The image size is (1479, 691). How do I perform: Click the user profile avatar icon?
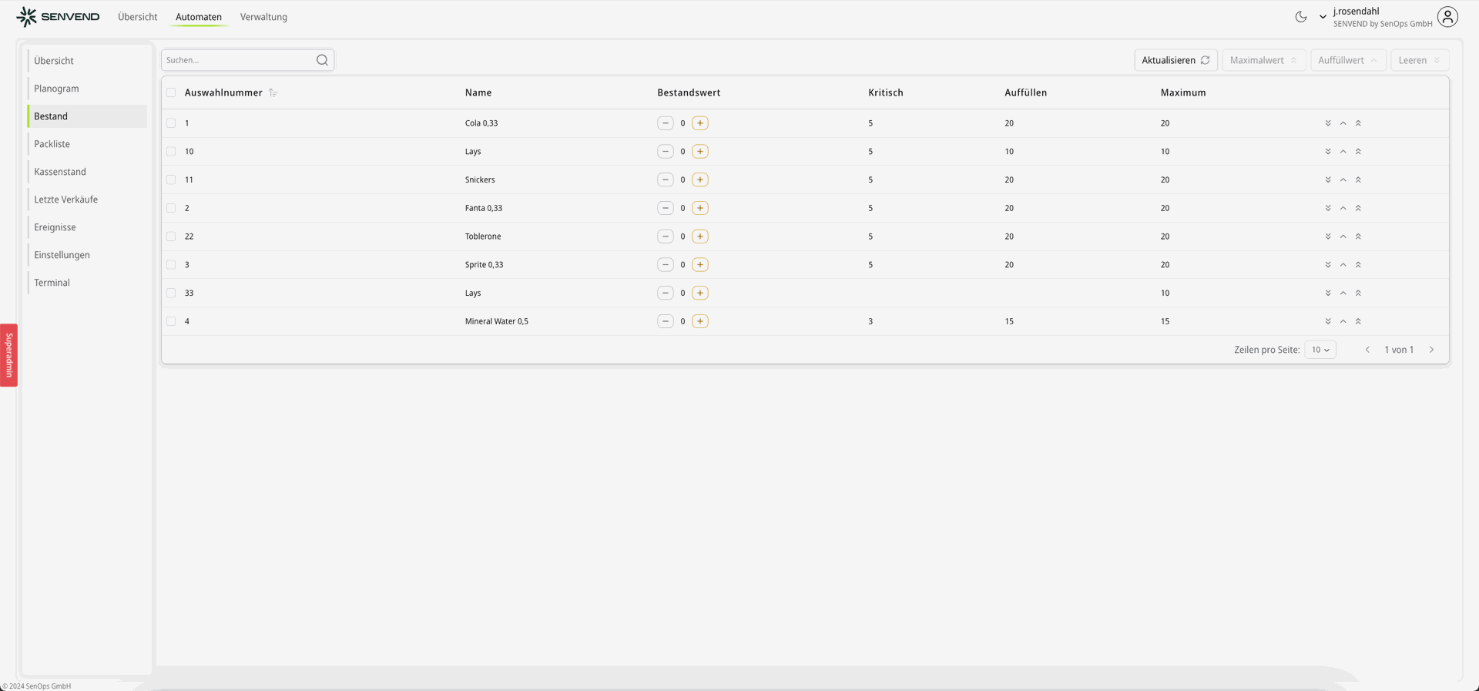(x=1447, y=17)
